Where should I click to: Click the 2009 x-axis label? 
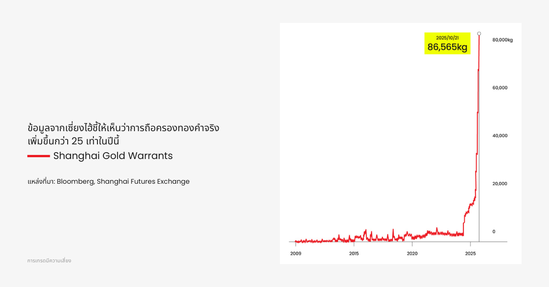[296, 253]
